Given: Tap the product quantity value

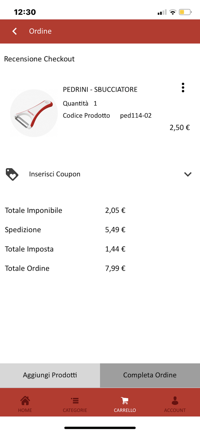Looking at the screenshot, I should (95, 103).
